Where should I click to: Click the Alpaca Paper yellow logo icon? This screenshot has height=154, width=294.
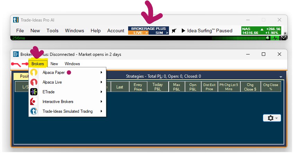(34, 72)
